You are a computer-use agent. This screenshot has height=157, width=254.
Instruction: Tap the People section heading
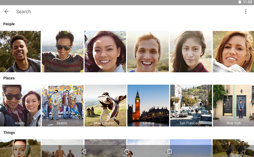(x=9, y=24)
